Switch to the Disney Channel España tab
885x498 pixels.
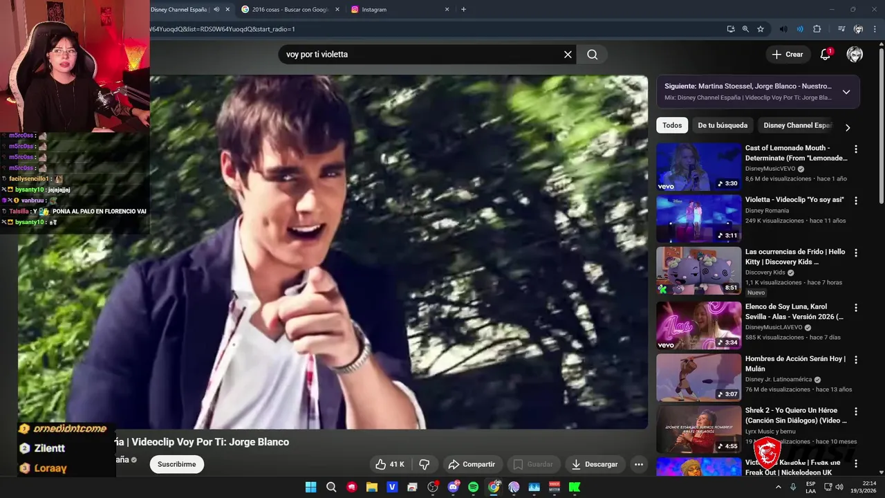tap(180, 10)
